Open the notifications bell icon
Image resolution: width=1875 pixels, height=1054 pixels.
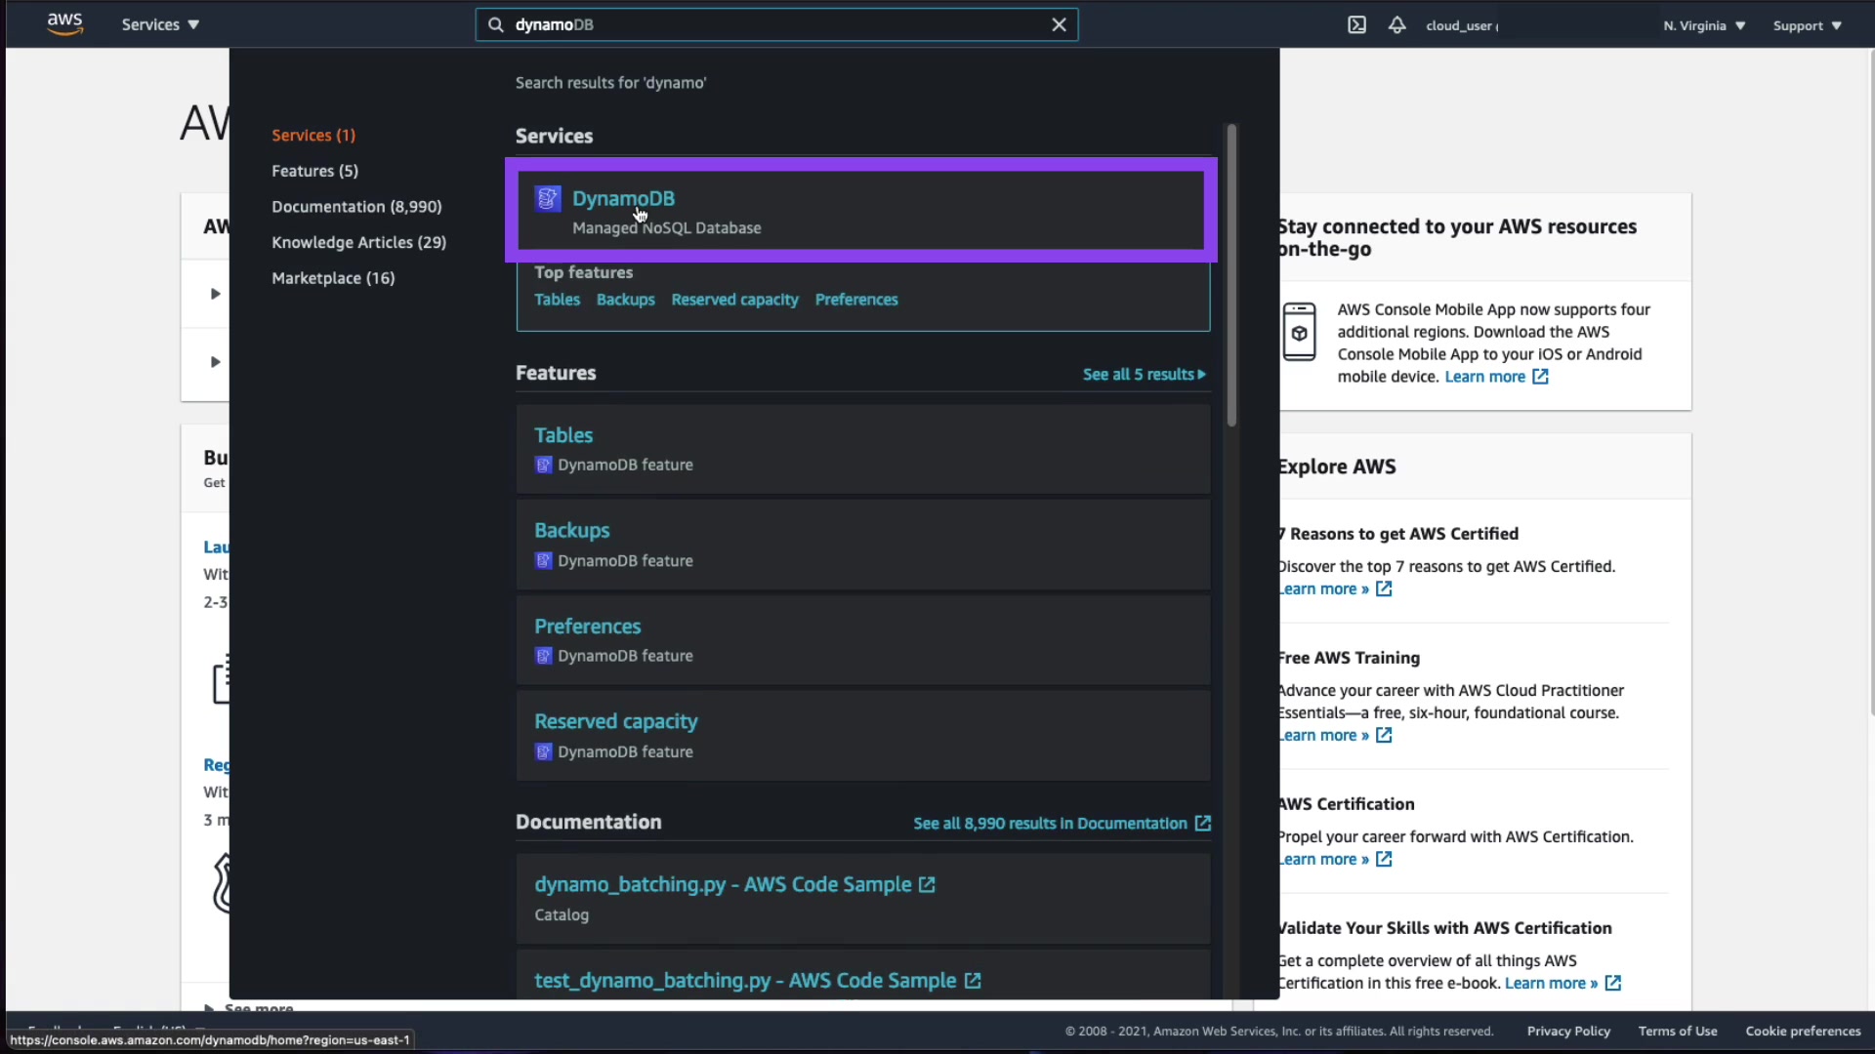click(1396, 25)
